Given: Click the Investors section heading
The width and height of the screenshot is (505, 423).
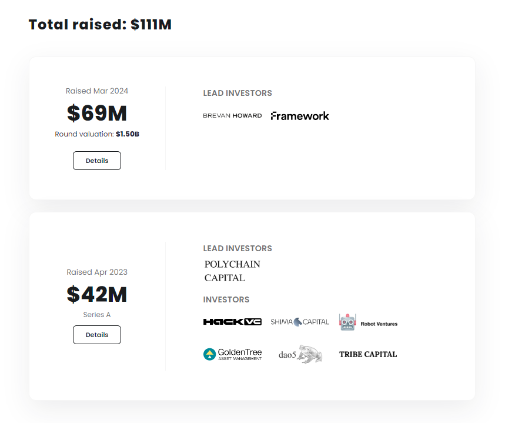Looking at the screenshot, I should [x=226, y=299].
